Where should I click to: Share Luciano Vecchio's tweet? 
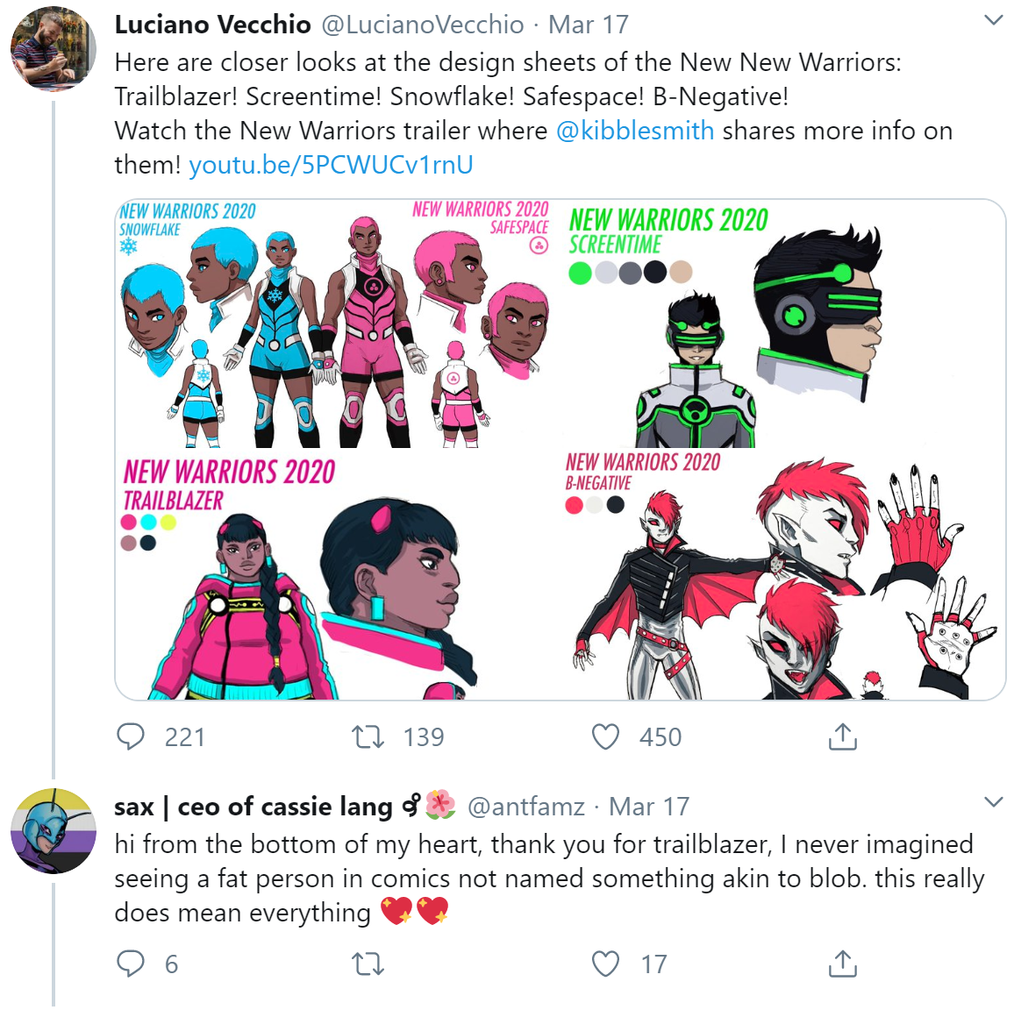pos(843,736)
